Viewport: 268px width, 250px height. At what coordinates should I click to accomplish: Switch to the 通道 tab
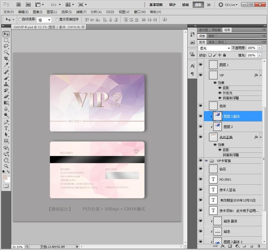(211, 42)
